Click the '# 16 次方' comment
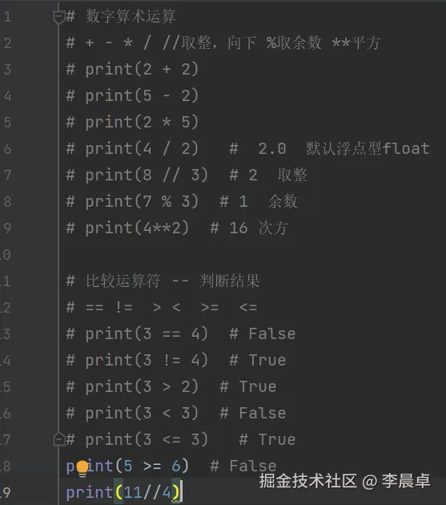The image size is (446, 505). (248, 228)
